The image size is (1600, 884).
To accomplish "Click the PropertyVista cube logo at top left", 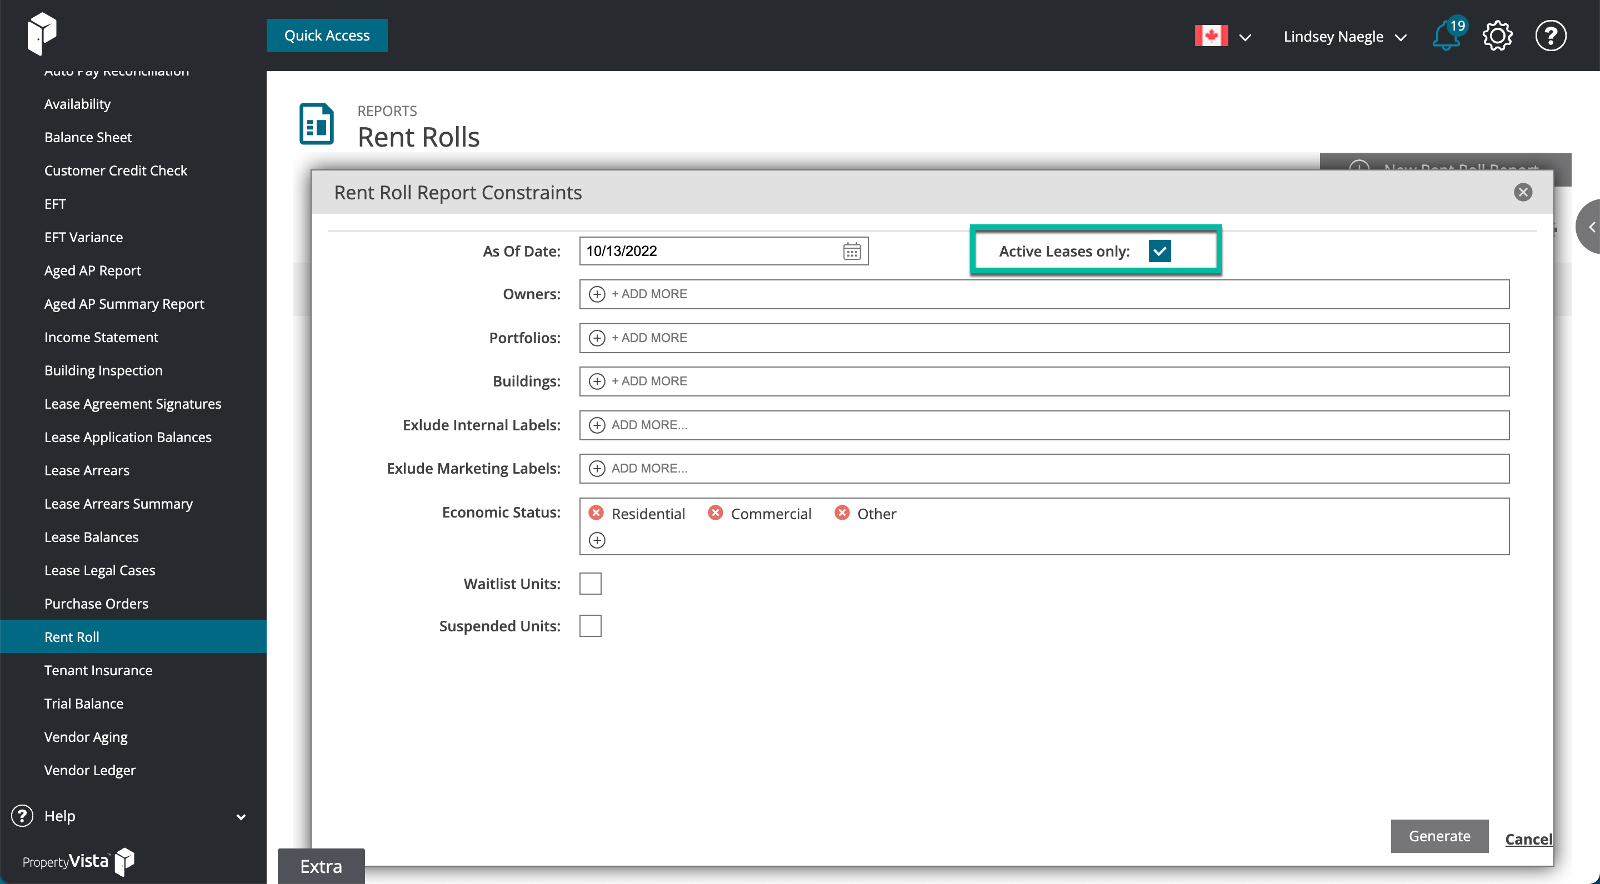I will tap(42, 33).
